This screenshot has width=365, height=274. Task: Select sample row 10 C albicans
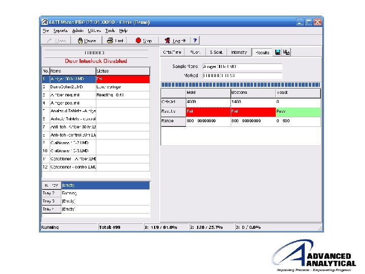tap(96, 151)
